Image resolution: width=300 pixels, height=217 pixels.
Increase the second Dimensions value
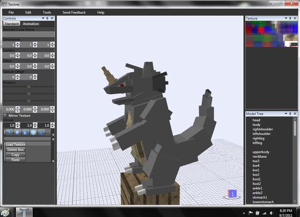tap(35, 43)
